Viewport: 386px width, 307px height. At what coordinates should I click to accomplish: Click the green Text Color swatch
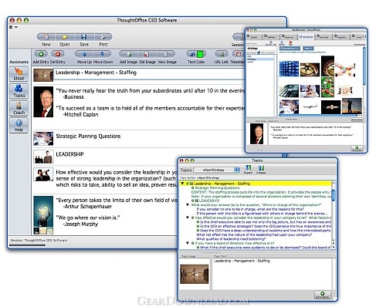[x=200, y=54]
